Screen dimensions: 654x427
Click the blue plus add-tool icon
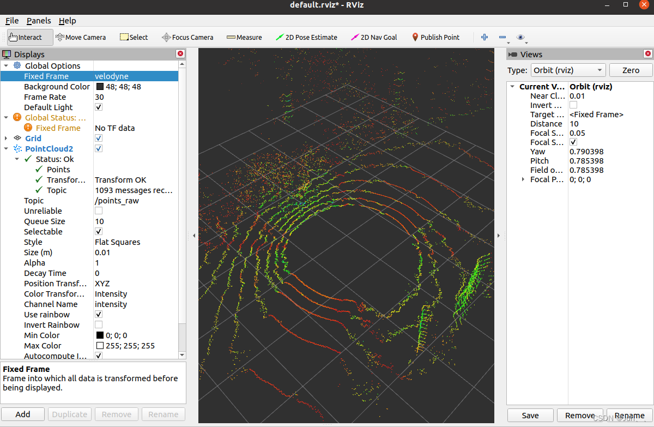485,37
